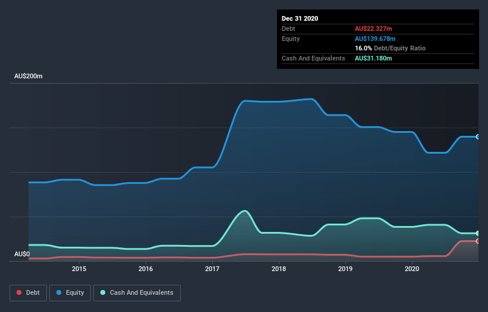Click the teal Cash end-point marker
The image size is (488, 312).
(x=478, y=233)
